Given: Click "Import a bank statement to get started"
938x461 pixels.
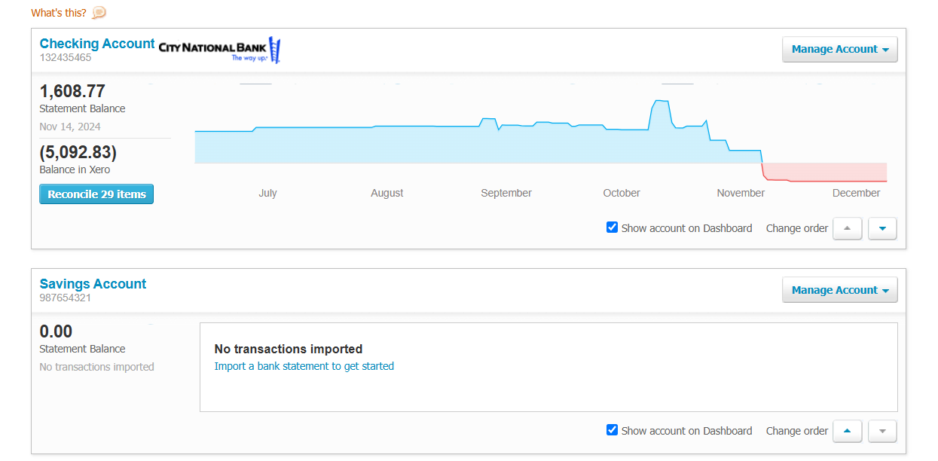Looking at the screenshot, I should point(304,366).
